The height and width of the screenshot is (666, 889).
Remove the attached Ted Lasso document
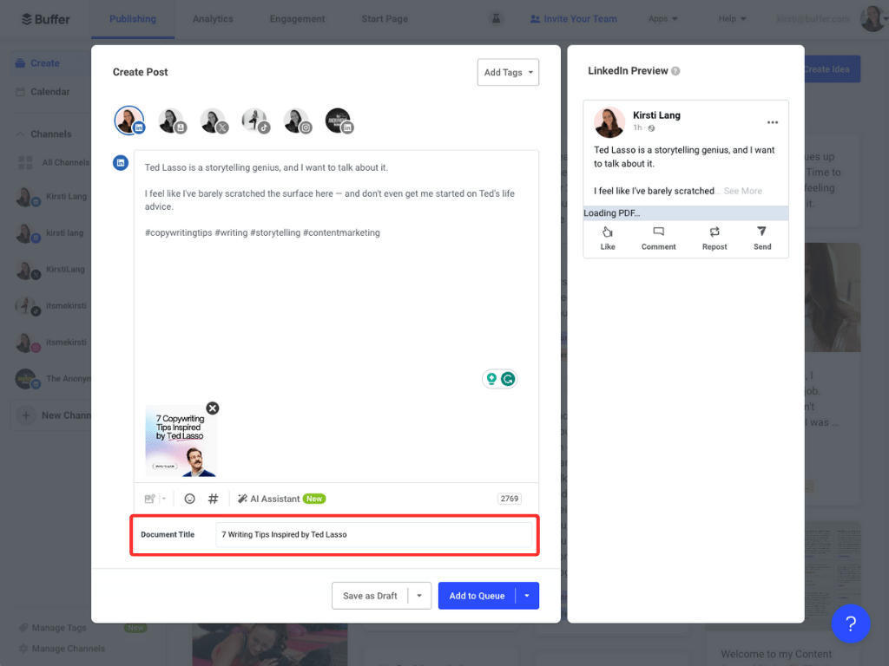[x=213, y=408]
